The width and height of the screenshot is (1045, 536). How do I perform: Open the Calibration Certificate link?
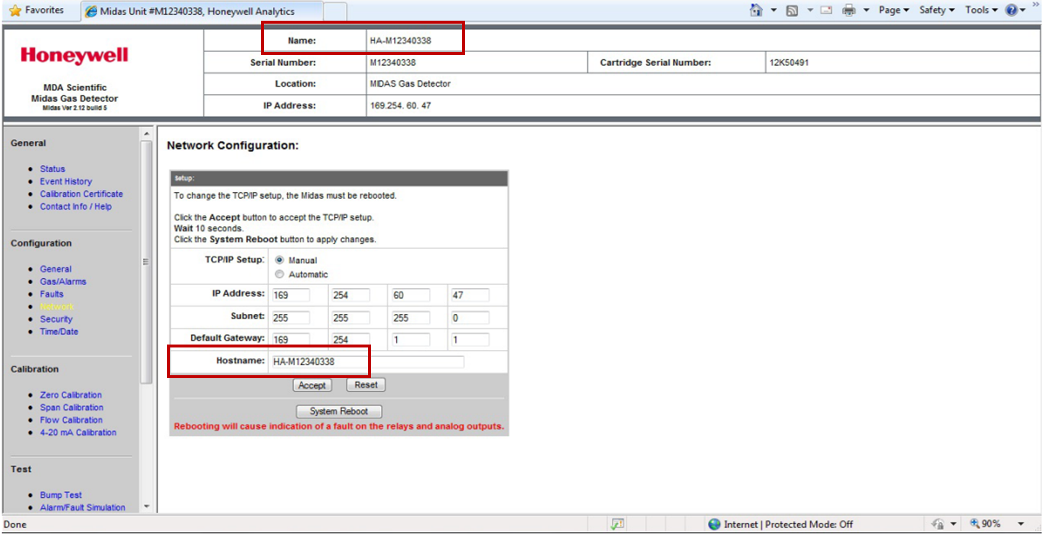tap(82, 194)
